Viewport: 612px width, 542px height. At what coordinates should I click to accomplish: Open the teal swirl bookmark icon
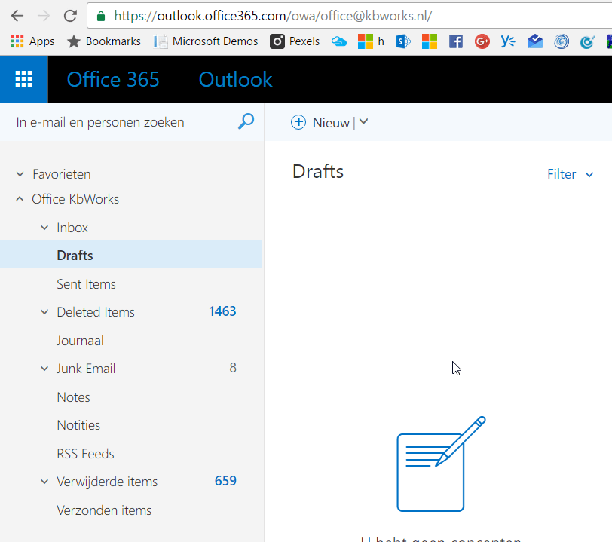click(x=587, y=41)
